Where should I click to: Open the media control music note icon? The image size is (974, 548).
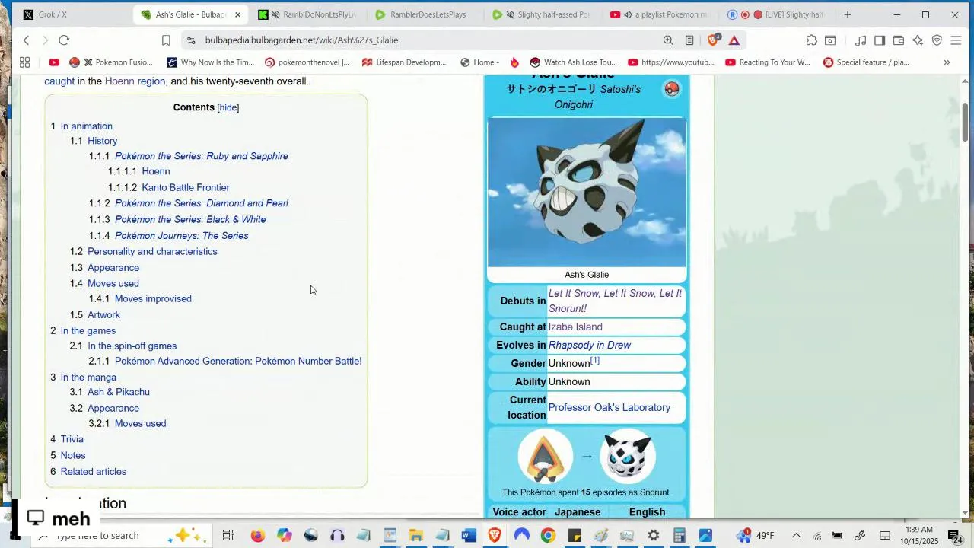point(861,40)
